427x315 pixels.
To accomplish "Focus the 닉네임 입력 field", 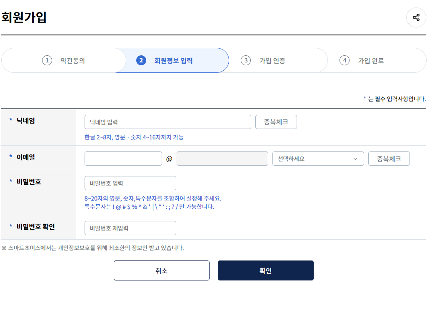I will click(x=168, y=122).
